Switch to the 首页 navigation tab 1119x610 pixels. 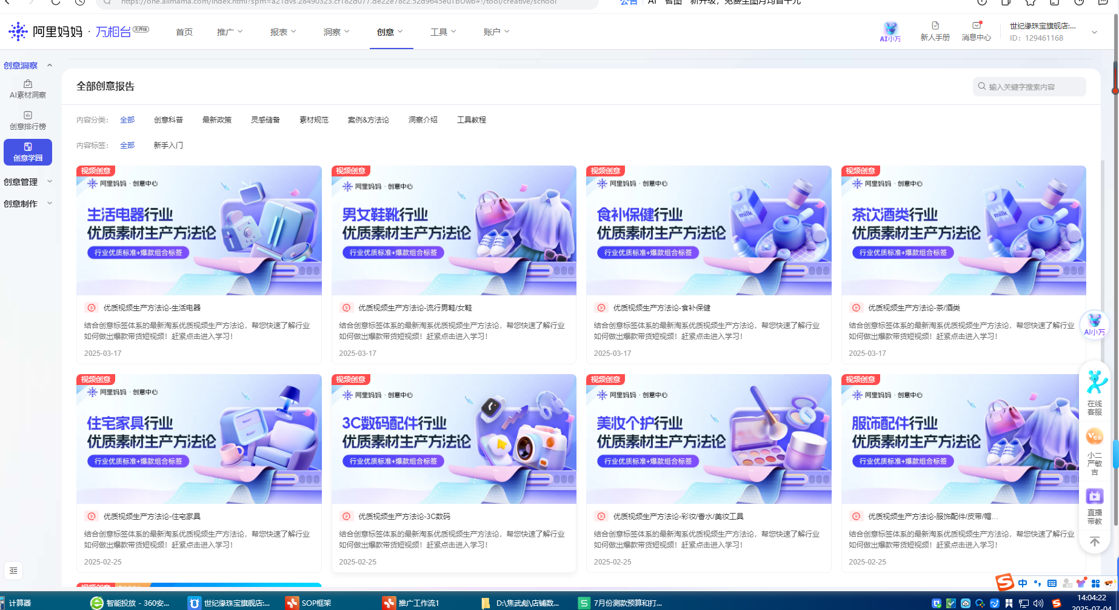pyautogui.click(x=184, y=32)
